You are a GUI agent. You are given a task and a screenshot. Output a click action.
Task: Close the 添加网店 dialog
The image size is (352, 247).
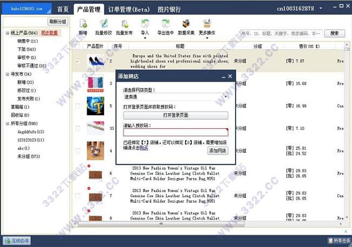tap(230, 76)
